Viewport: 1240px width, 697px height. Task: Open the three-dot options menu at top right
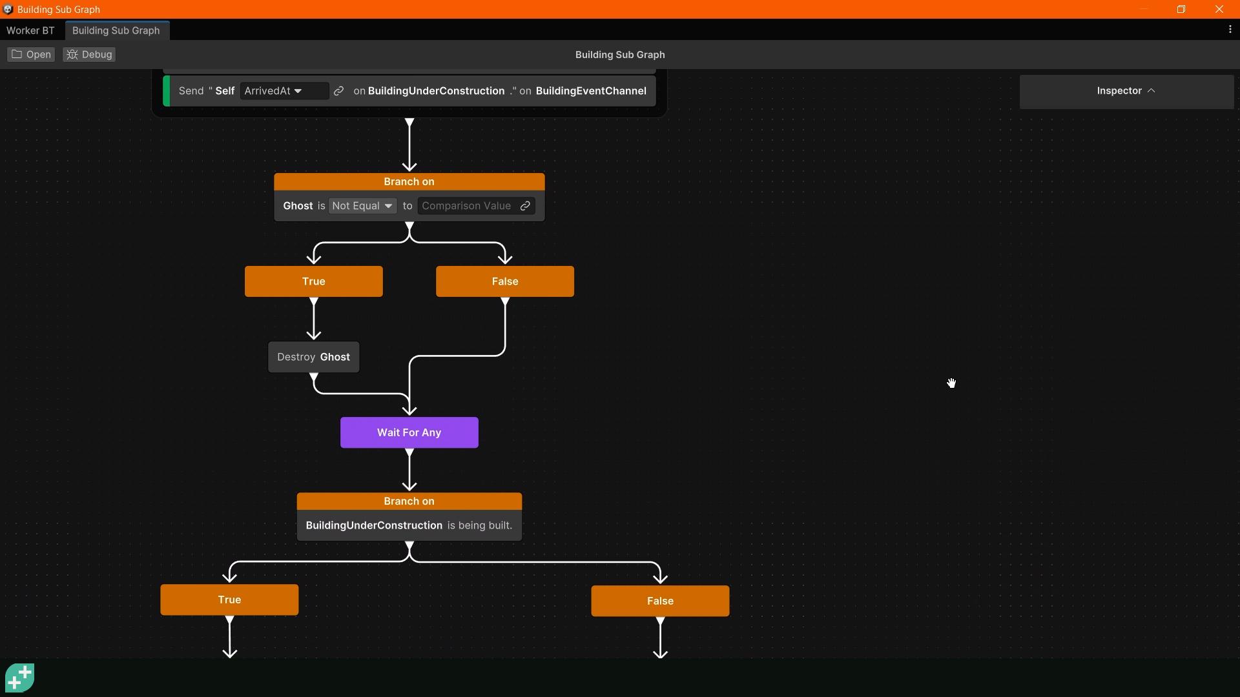[1230, 29]
